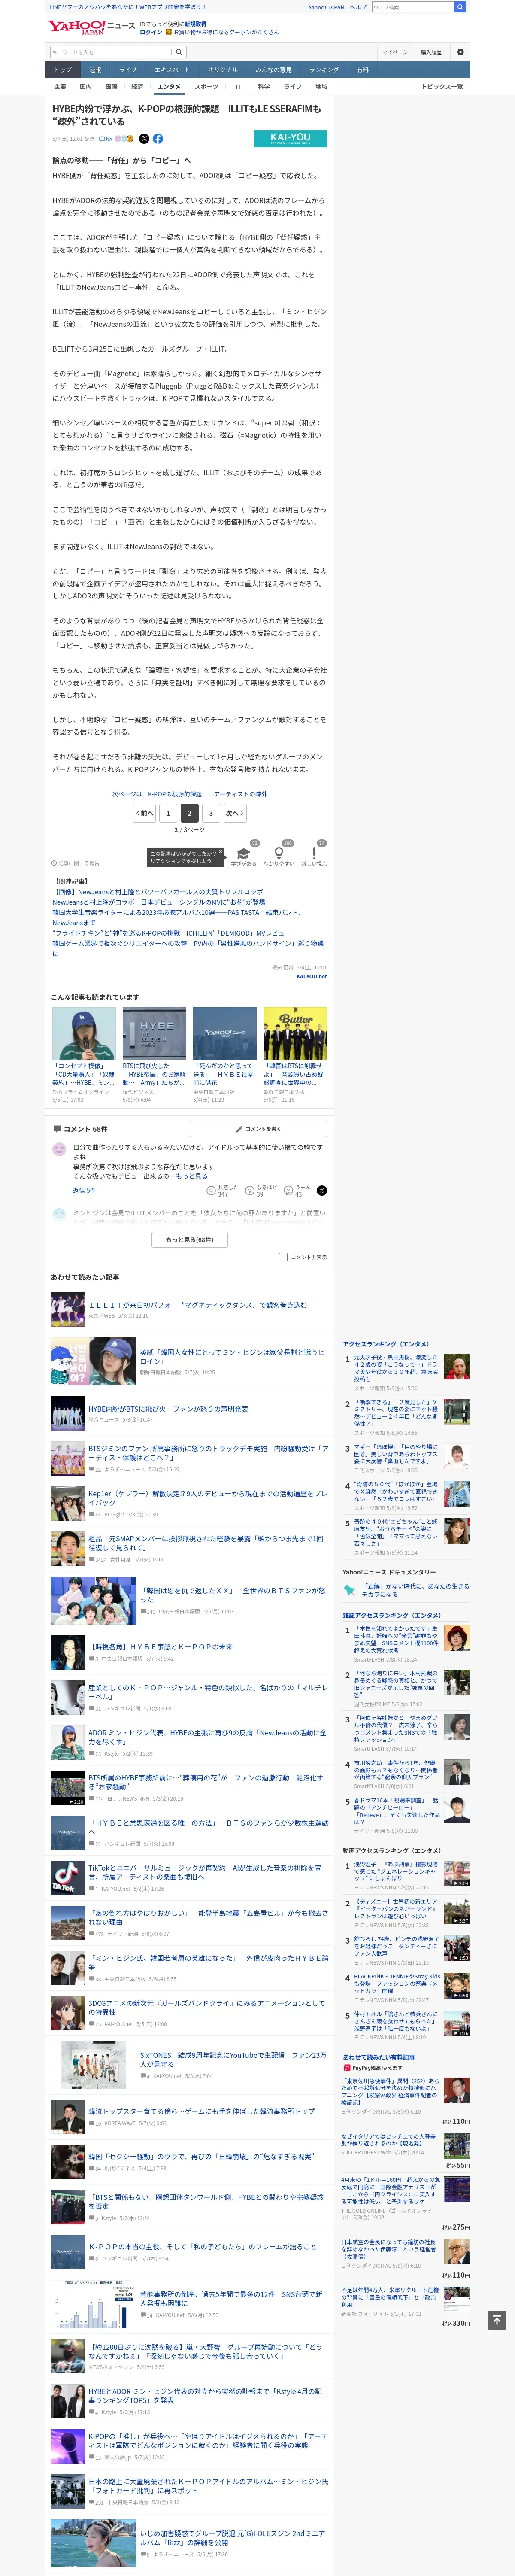The width and height of the screenshot is (515, 2576).
Task: Select the 国際 category
Action: point(111,87)
